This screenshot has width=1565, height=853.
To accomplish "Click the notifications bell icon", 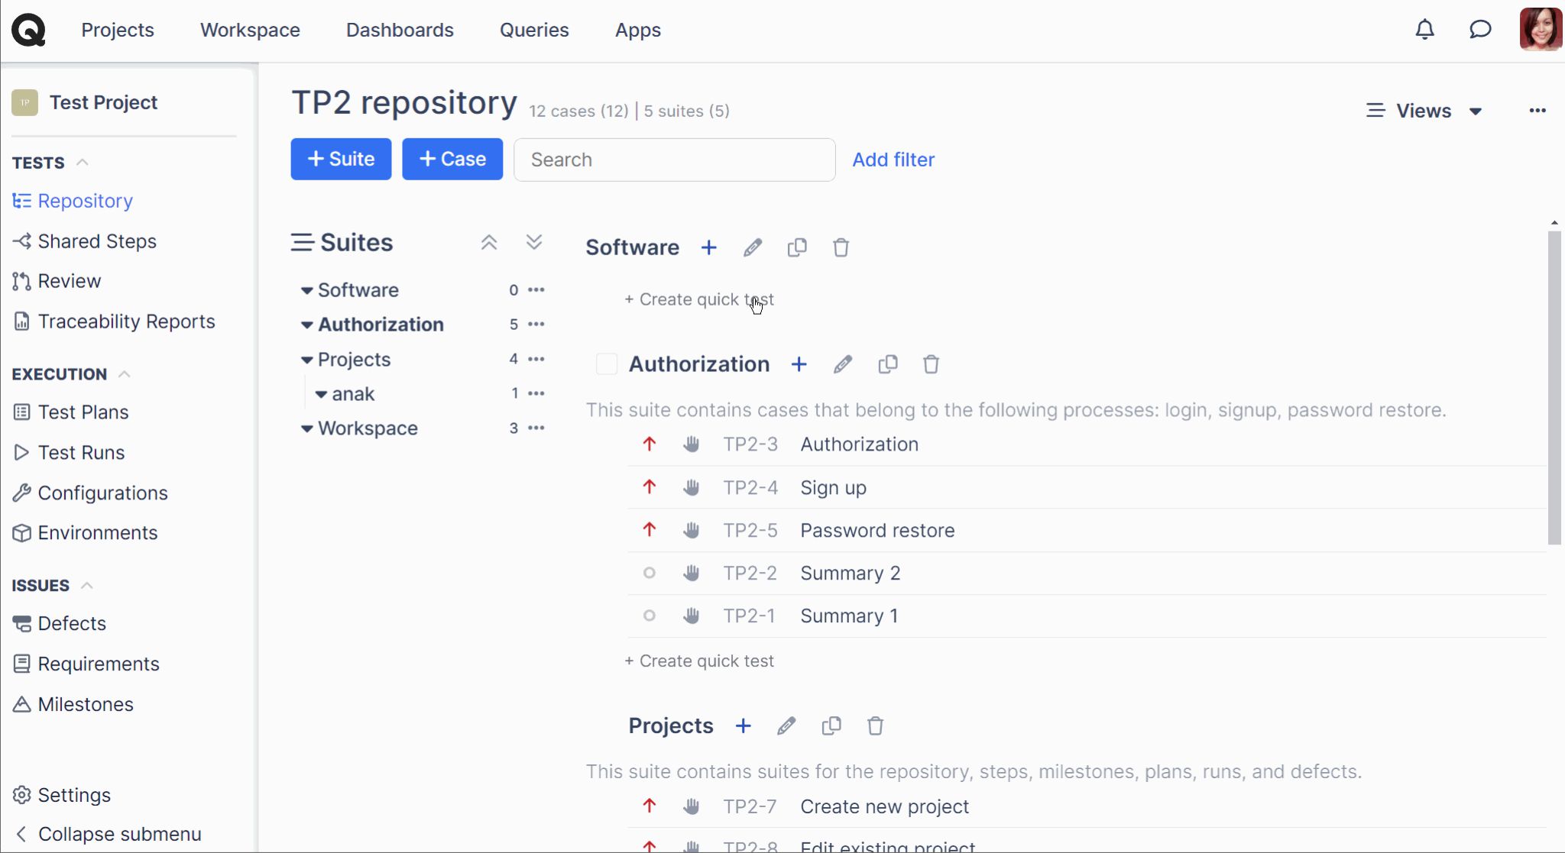I will tap(1424, 30).
